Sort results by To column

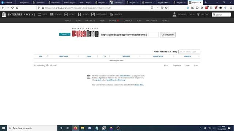[x=105, y=56]
